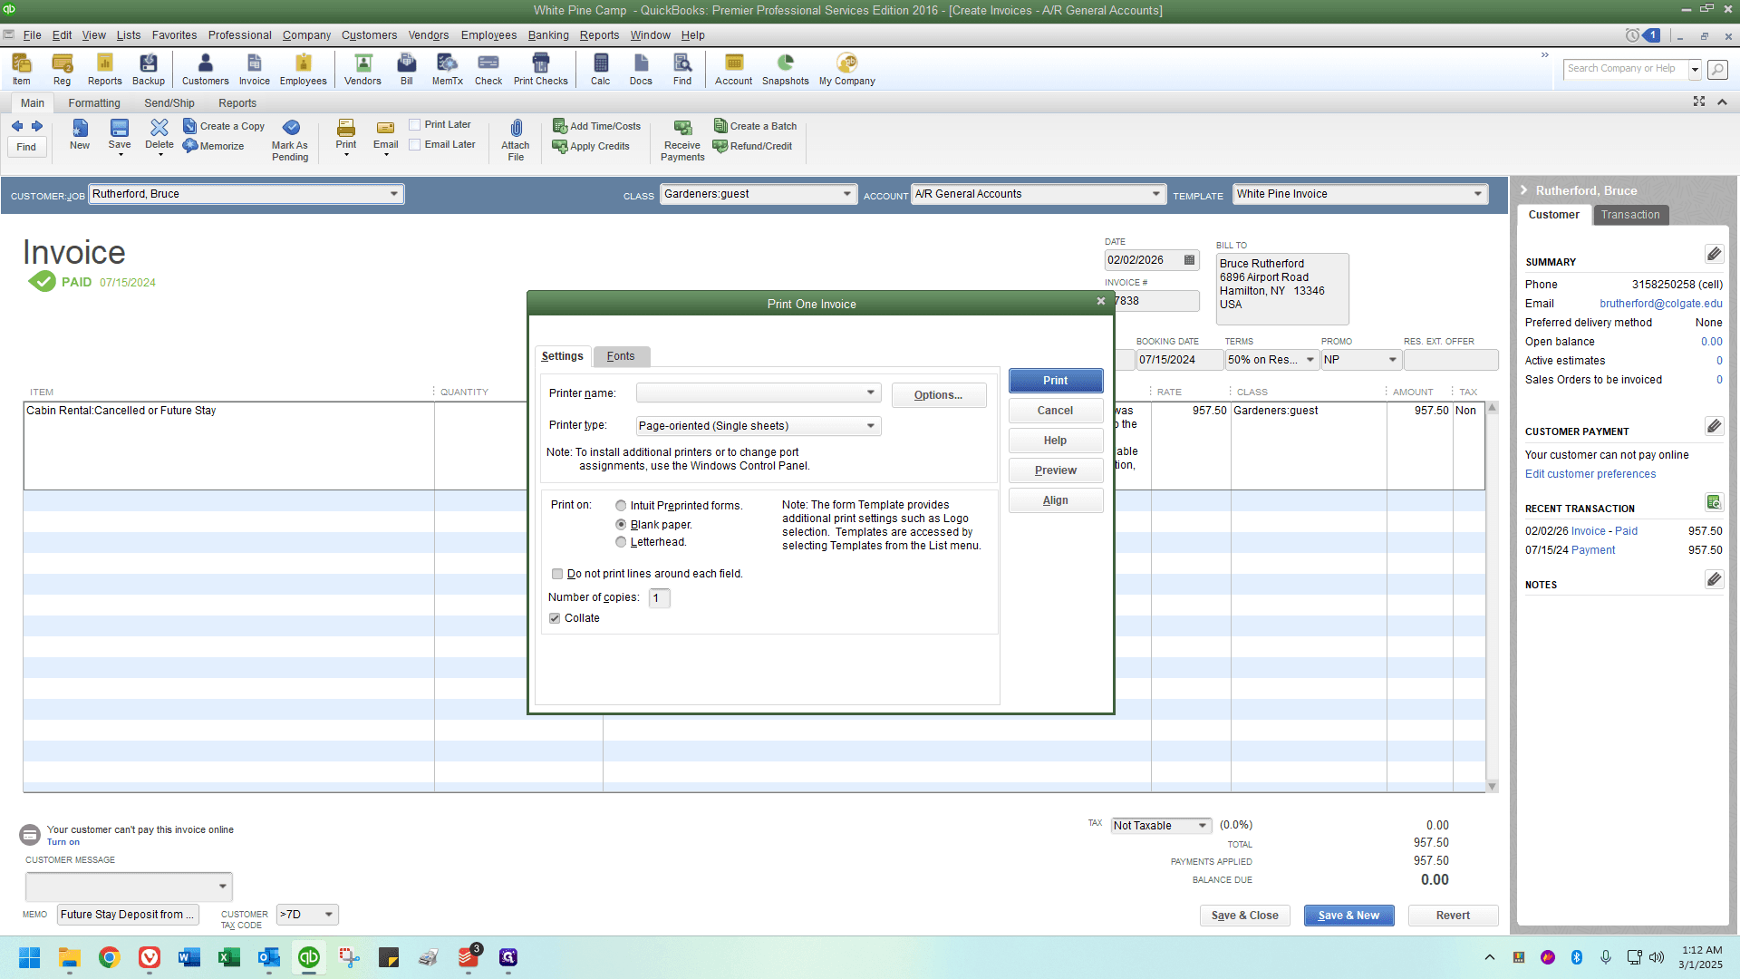Open the Account dropdown
This screenshot has height=979, width=1740.
click(1156, 194)
